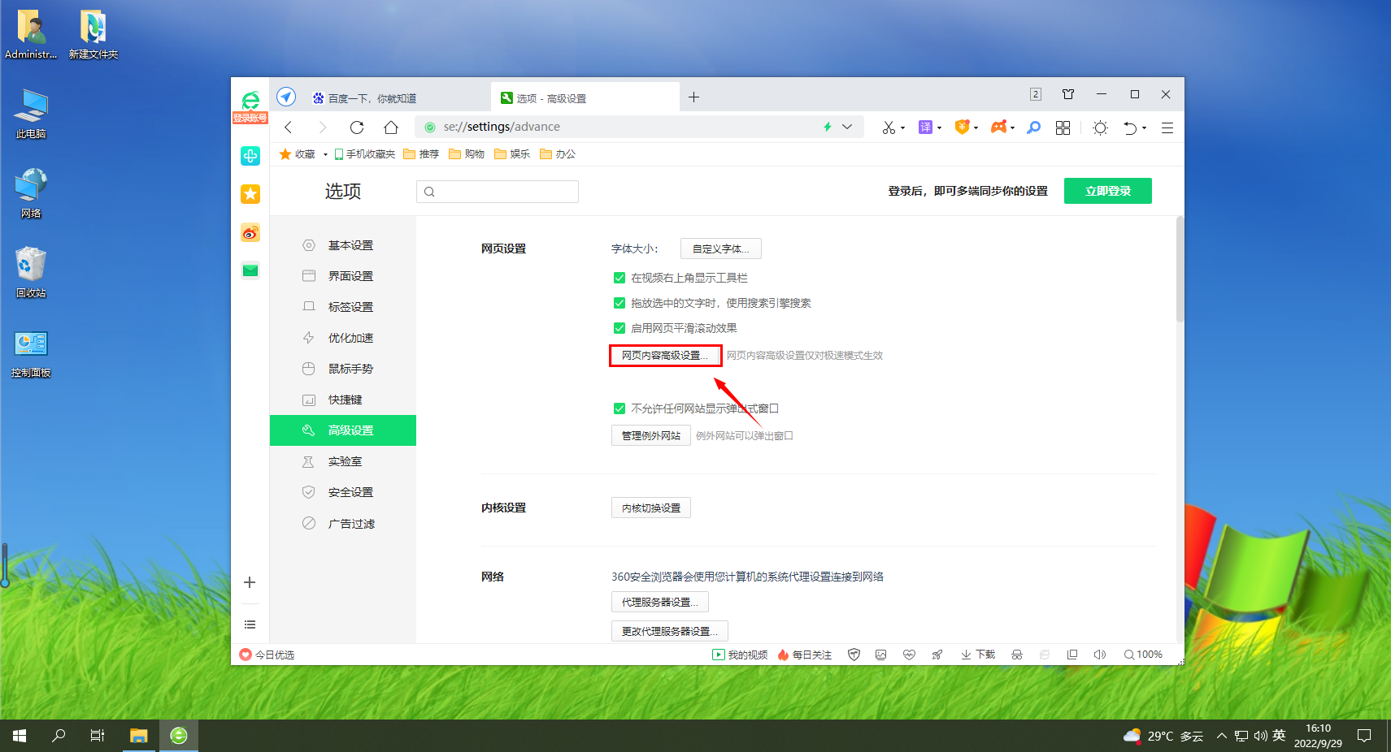
Task: Expand the scissors screenshot dropdown arrow
Action: pyautogui.click(x=902, y=128)
